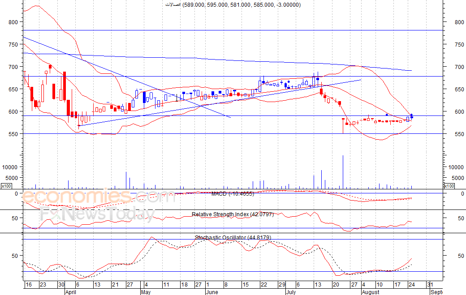Image resolution: width=466 pixels, height=295 pixels.
Task: Select the July month label
Action: coord(291,292)
